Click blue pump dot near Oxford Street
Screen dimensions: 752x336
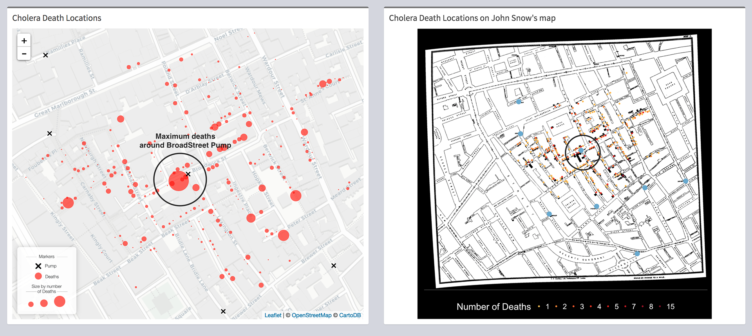[519, 102]
